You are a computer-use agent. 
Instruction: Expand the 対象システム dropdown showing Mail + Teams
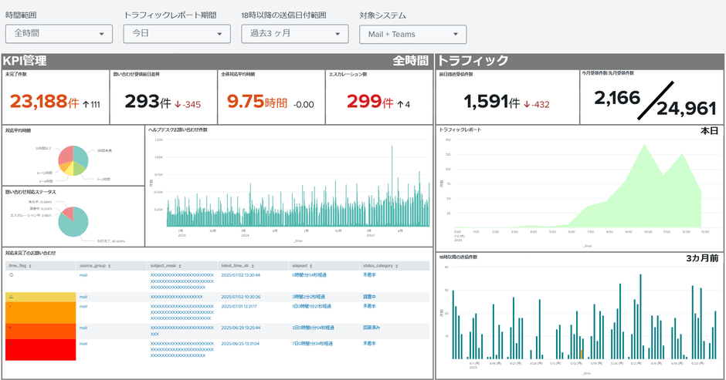(412, 34)
